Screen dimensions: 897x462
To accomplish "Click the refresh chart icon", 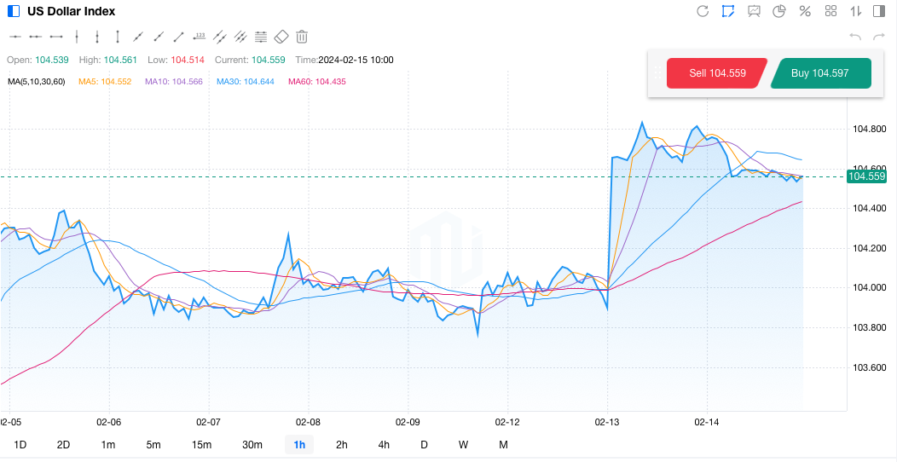I will 703,11.
